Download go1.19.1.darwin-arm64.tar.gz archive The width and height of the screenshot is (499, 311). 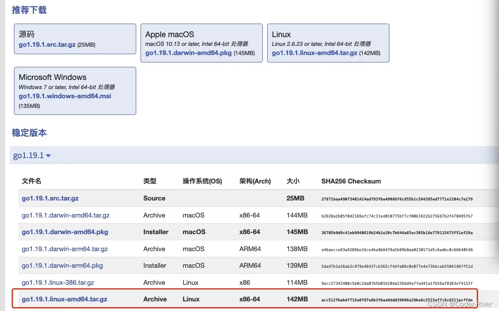pyautogui.click(x=65, y=249)
